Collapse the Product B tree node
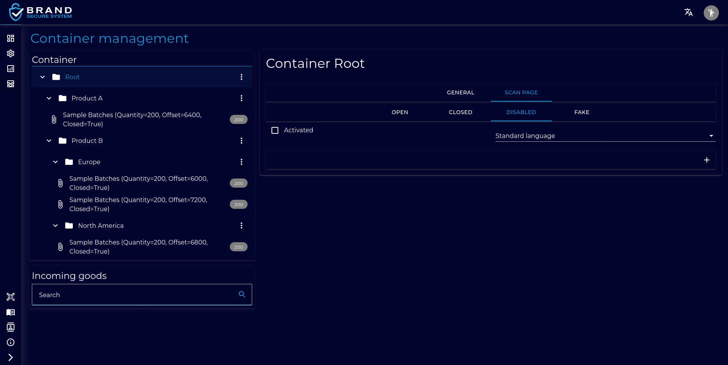This screenshot has height=365, width=728. tap(49, 141)
